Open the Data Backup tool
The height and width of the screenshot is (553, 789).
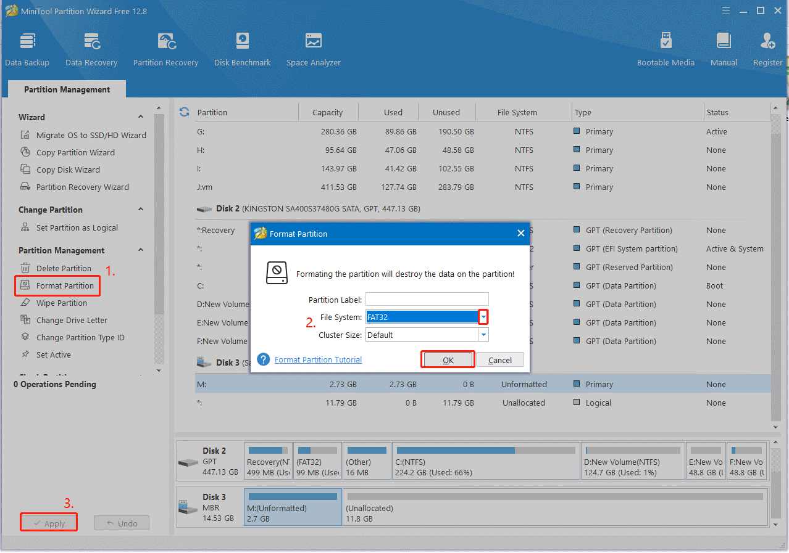pyautogui.click(x=27, y=48)
